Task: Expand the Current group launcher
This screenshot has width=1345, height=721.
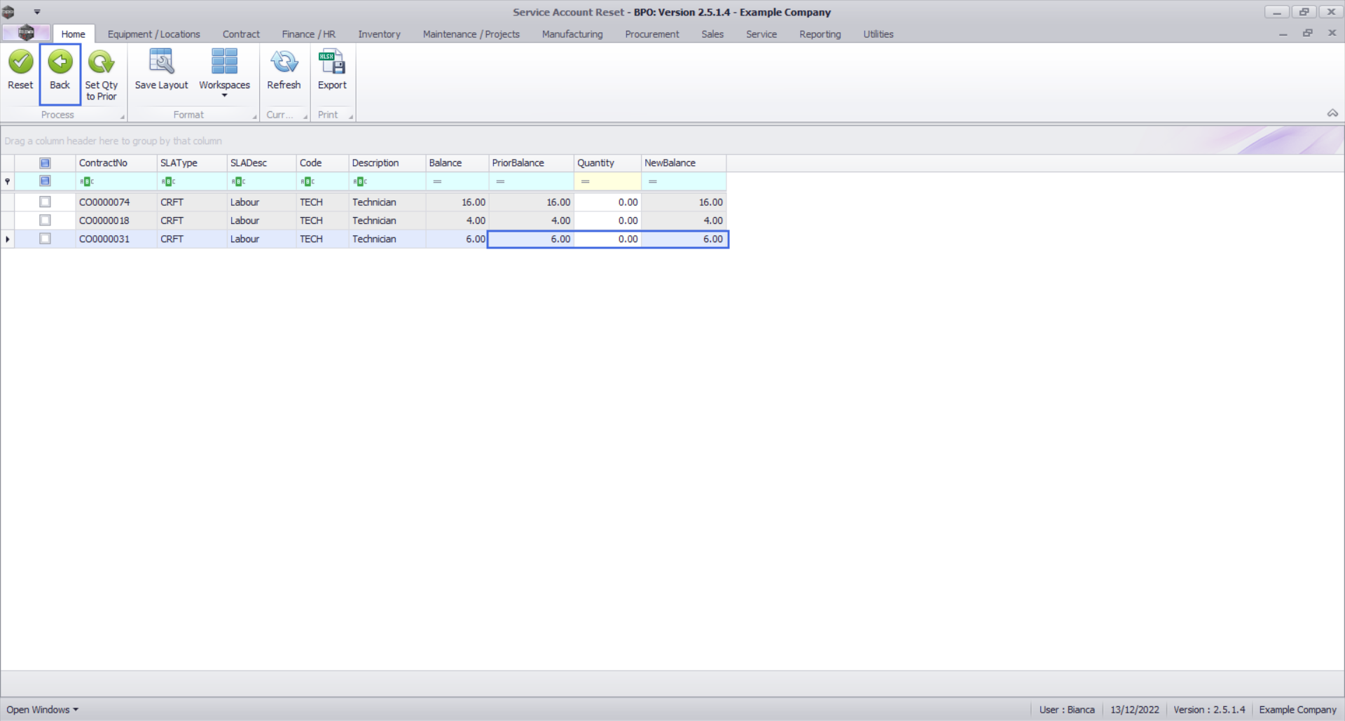Action: point(305,117)
